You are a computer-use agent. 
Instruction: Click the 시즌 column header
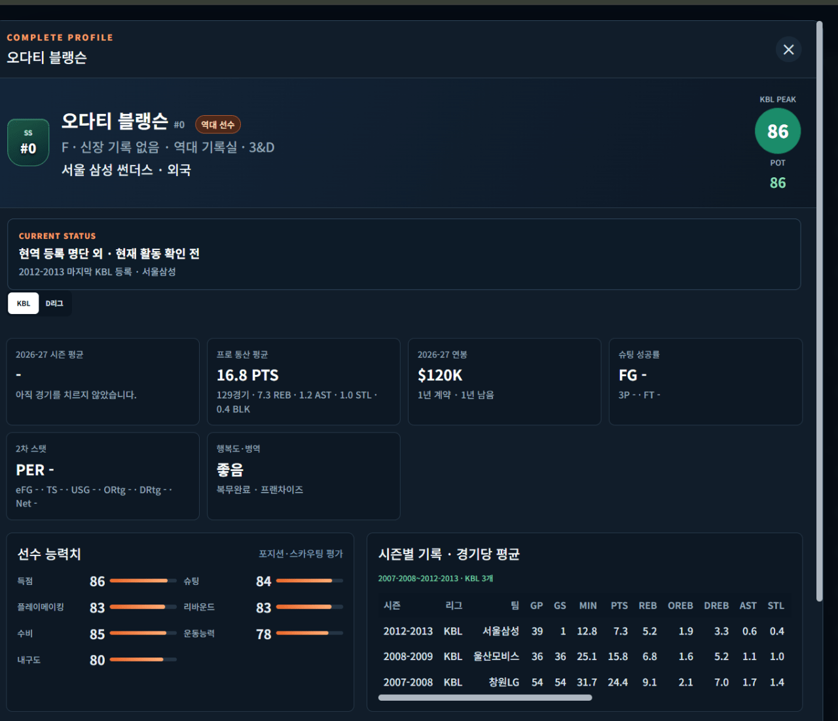(x=392, y=606)
